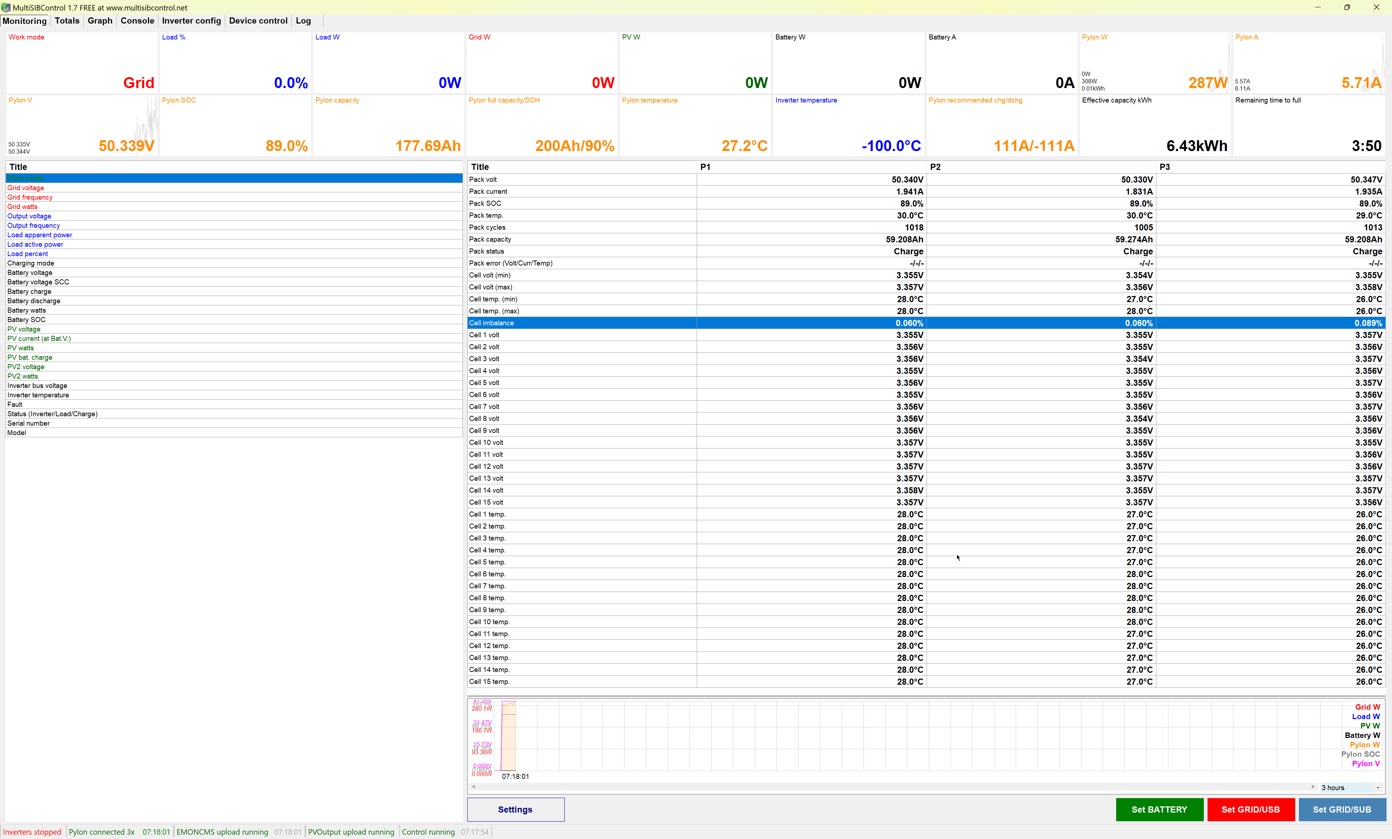Select the Grid frequency row

click(x=234, y=197)
